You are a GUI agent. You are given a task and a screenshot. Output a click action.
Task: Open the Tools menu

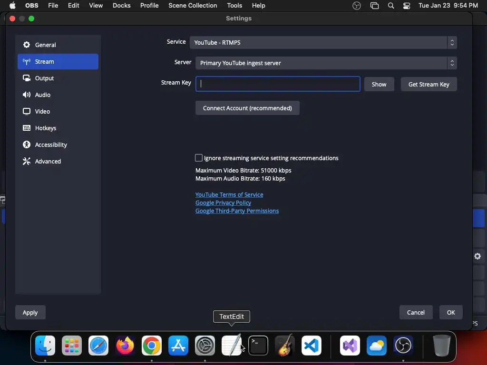point(234,6)
